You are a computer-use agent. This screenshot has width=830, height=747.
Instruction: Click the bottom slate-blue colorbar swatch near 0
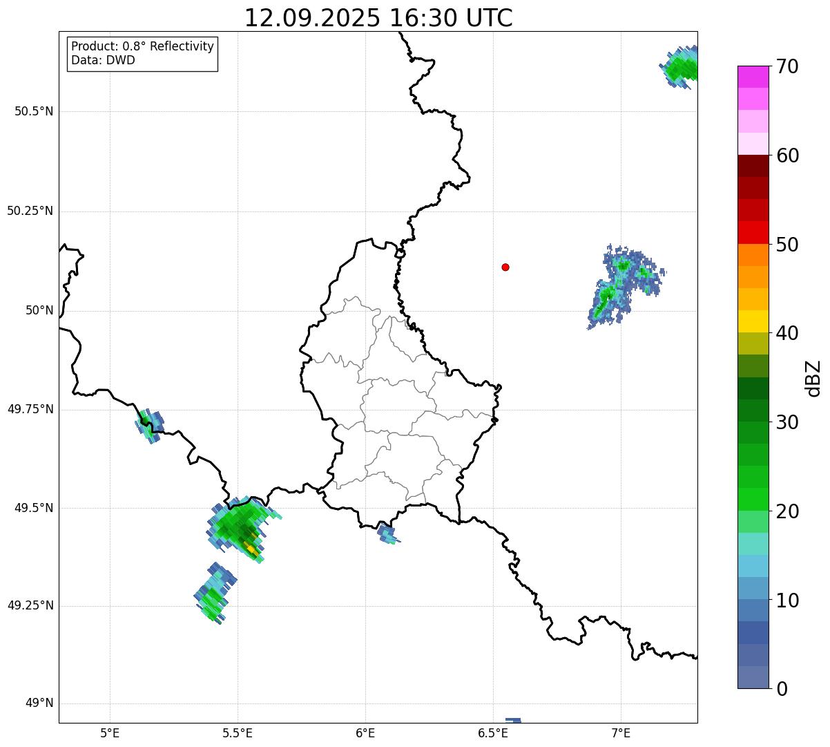pos(753,677)
